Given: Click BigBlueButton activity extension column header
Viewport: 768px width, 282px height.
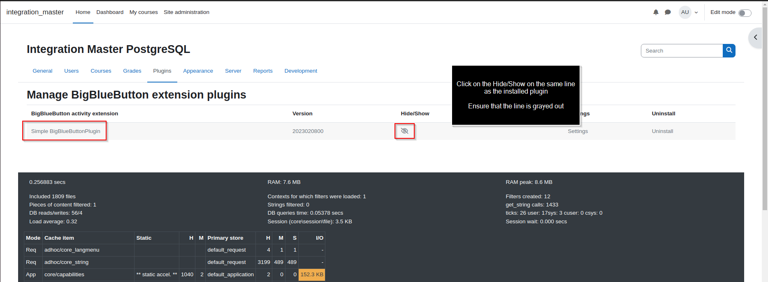Looking at the screenshot, I should point(74,114).
